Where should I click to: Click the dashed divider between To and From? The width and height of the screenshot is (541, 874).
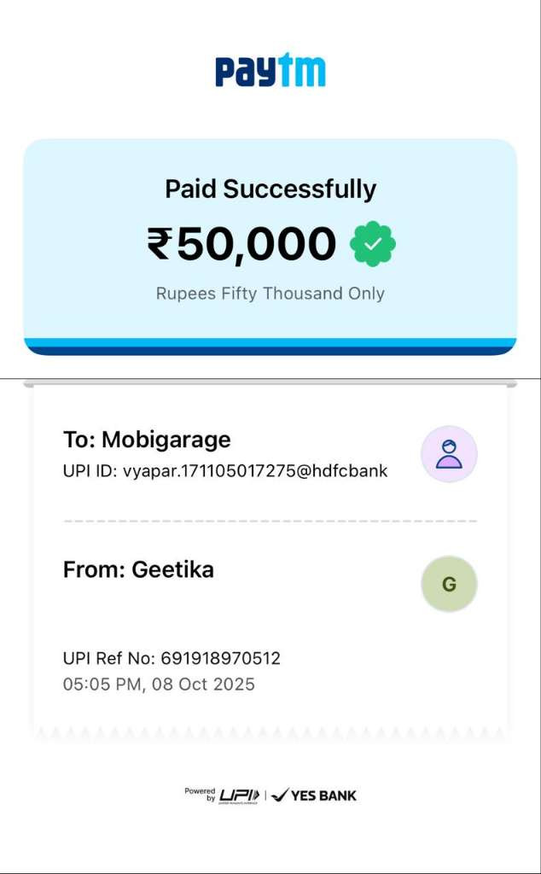point(270,521)
